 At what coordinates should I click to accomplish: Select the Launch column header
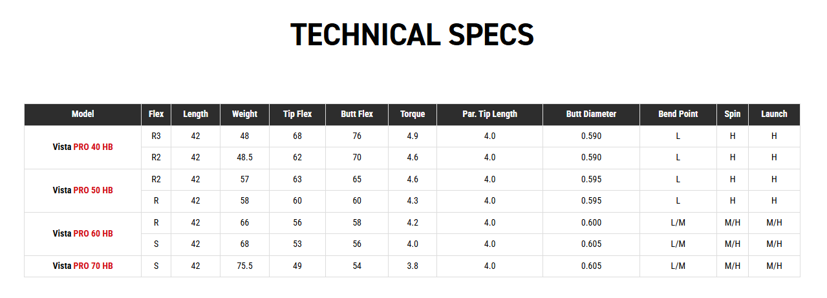774,114
